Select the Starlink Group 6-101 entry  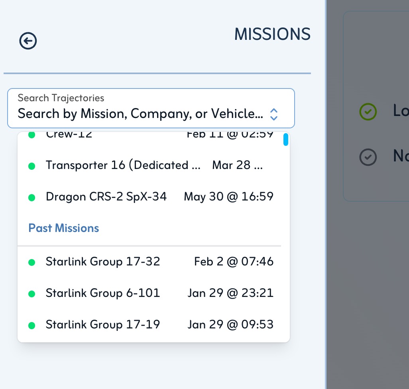click(x=103, y=294)
